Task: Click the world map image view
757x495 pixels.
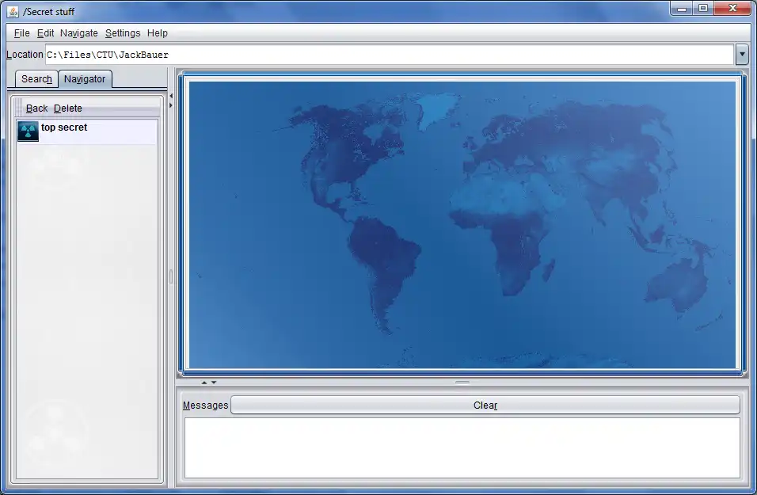Action: (462, 225)
